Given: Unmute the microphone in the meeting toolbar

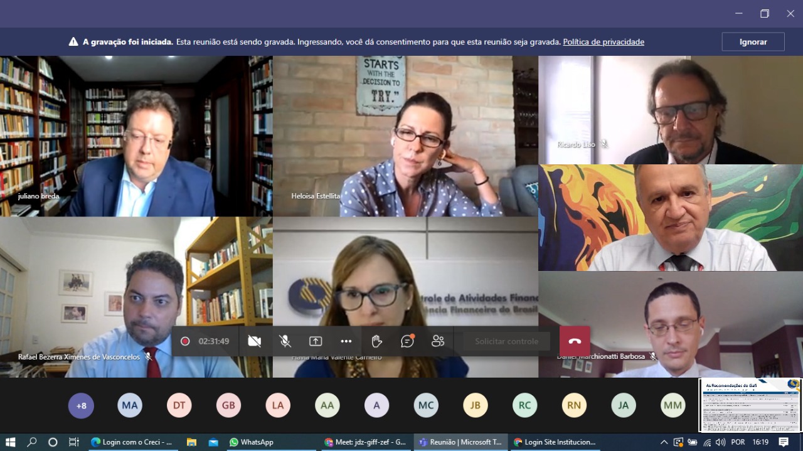Looking at the screenshot, I should click(285, 341).
